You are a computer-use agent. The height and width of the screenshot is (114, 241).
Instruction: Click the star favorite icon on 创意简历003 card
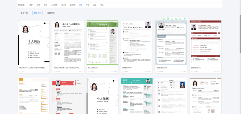point(215,71)
